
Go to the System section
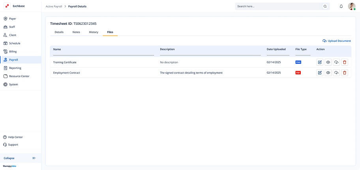21,85
